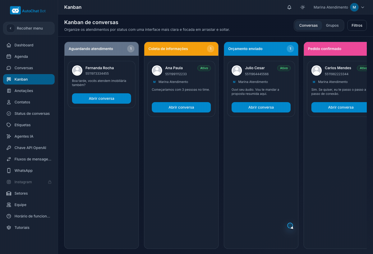Click Julio Cesar's Ativo badge
Image resolution: width=373 pixels, height=254 pixels.
284,68
